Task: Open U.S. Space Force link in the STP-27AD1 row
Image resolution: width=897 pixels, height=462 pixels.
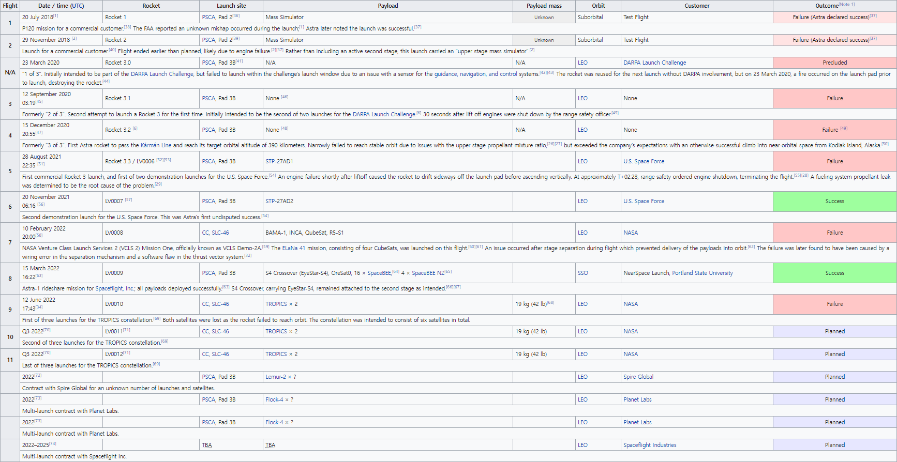Action: (x=644, y=161)
